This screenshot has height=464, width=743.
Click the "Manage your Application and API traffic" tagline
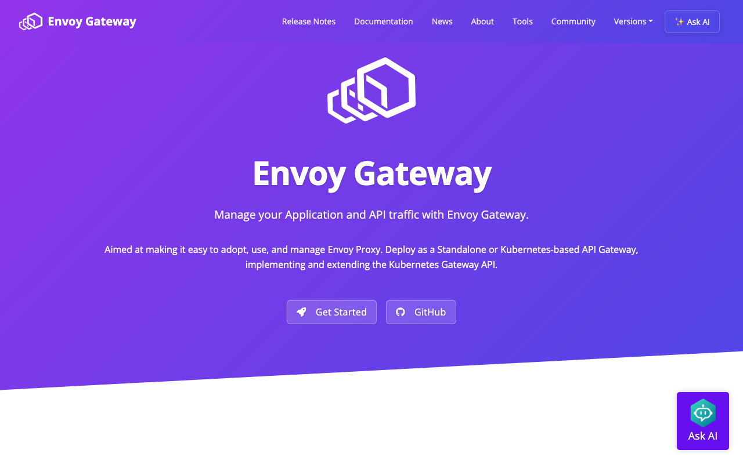point(371,215)
